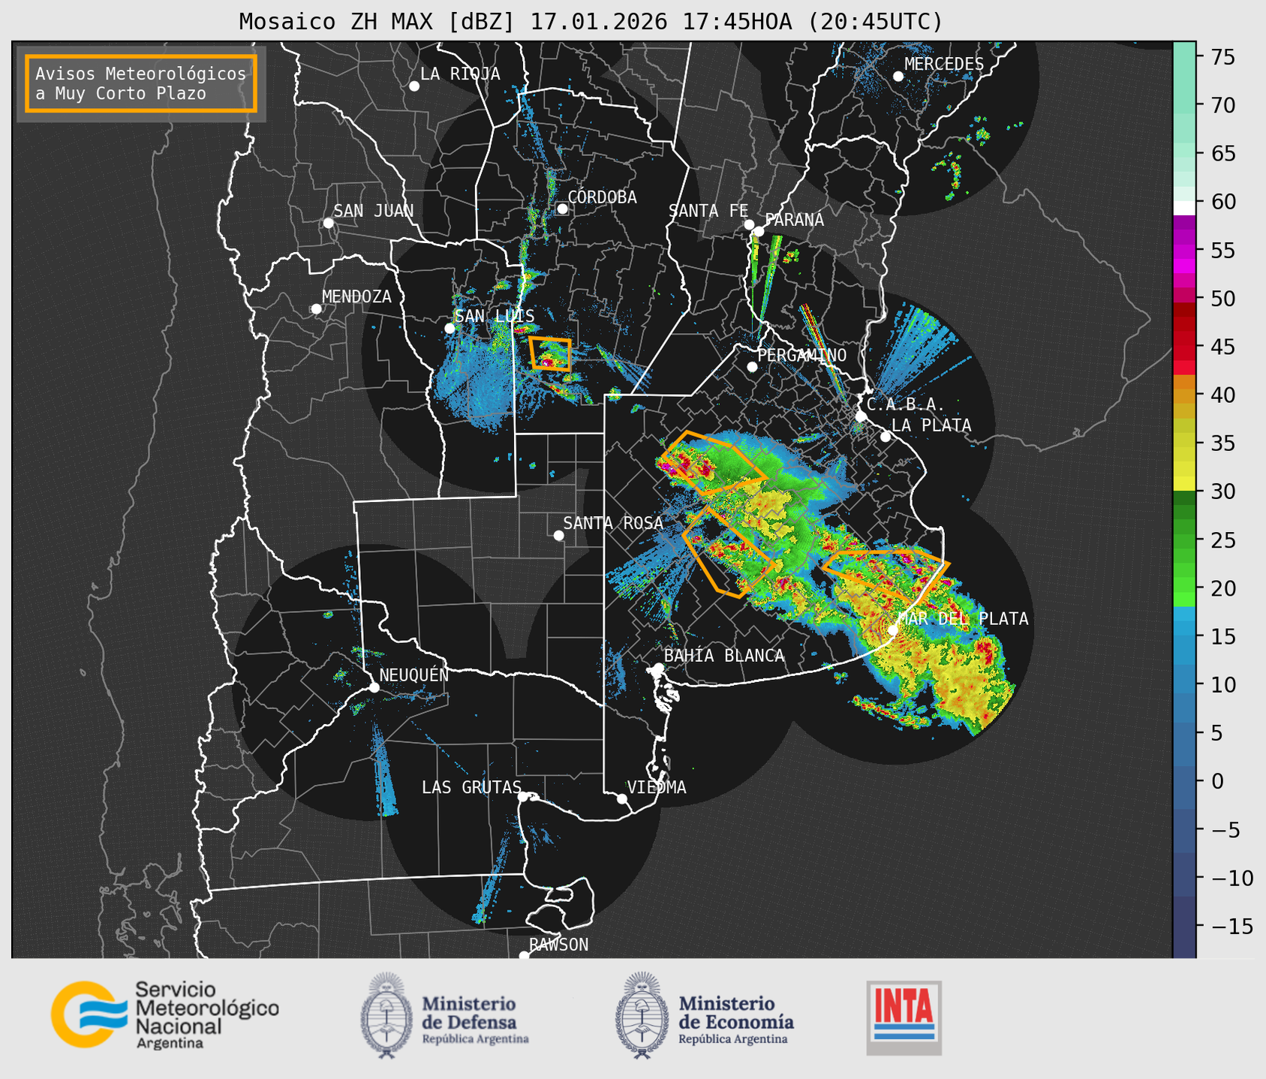Click the 55 dBZ magenta color scale band
The image size is (1266, 1079).
1184,251
